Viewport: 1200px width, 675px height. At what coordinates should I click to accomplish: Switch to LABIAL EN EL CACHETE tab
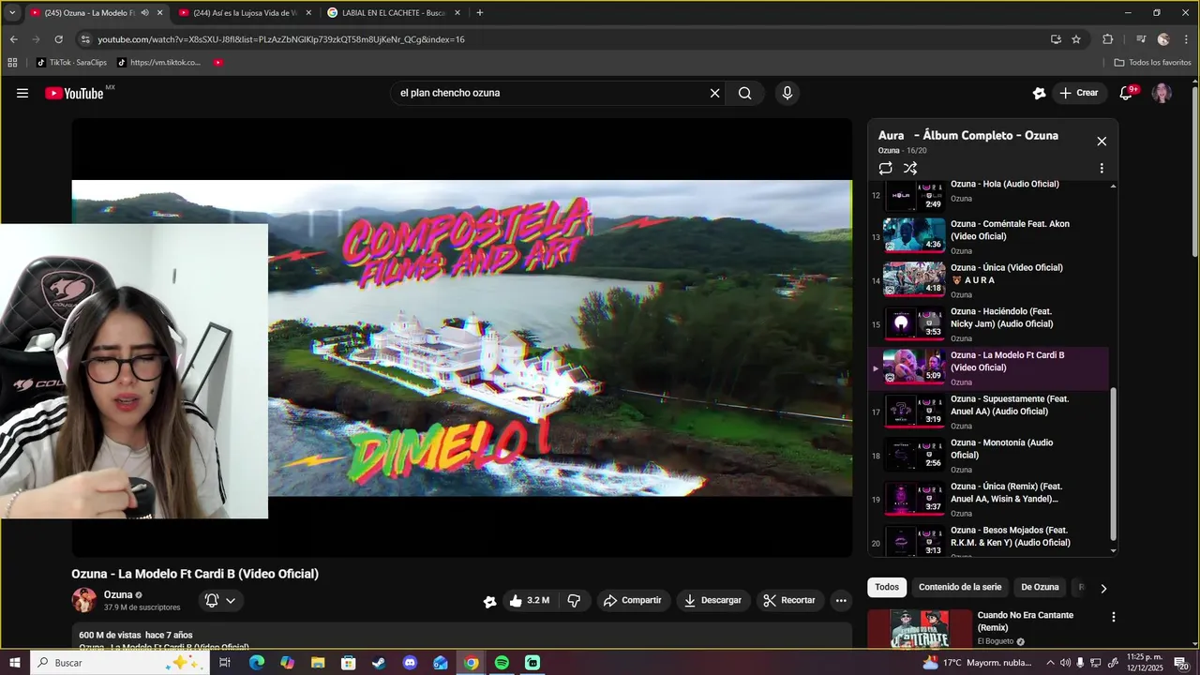(x=394, y=13)
